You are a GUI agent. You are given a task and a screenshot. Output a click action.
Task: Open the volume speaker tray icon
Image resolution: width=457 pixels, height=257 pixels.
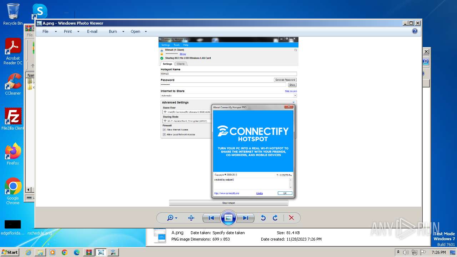(406, 252)
